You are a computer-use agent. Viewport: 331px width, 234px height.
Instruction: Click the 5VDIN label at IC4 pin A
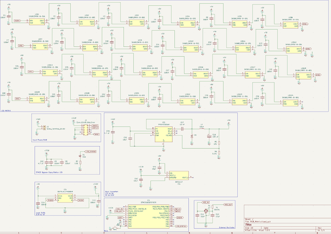[x=50, y=200]
